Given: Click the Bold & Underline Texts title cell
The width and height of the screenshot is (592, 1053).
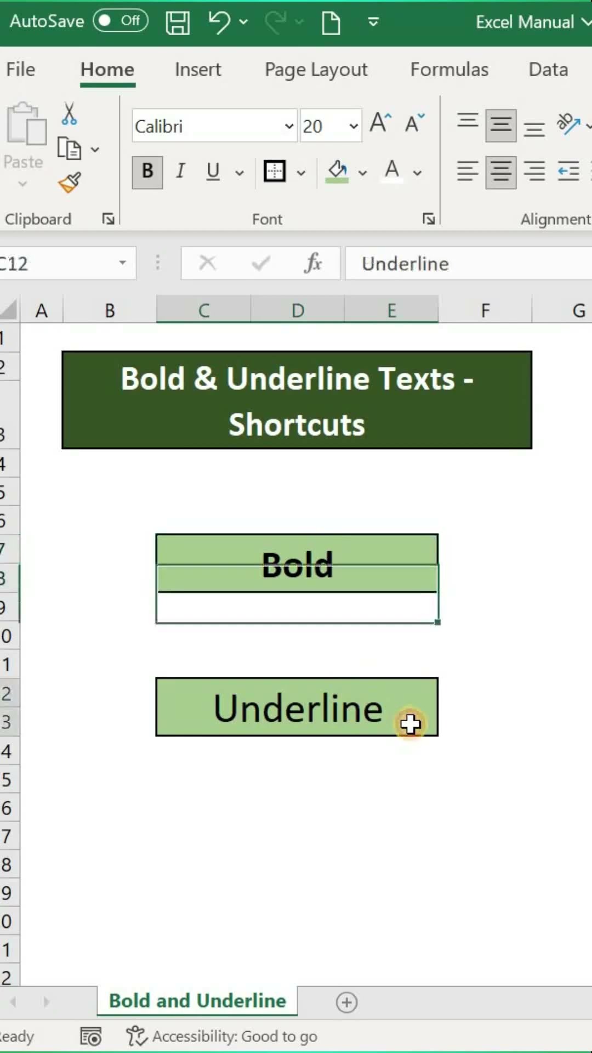Looking at the screenshot, I should click(297, 400).
